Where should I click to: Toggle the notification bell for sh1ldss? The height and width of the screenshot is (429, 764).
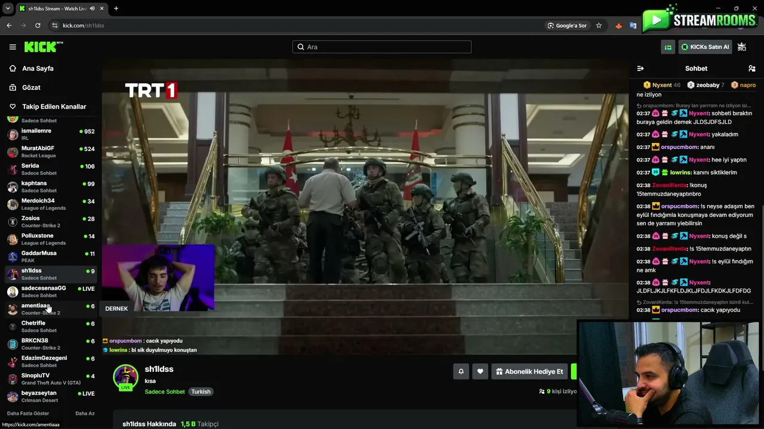tap(461, 372)
